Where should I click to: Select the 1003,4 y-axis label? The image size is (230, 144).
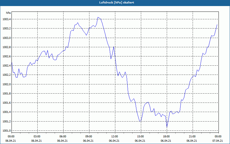pyautogui.click(x=6, y=19)
